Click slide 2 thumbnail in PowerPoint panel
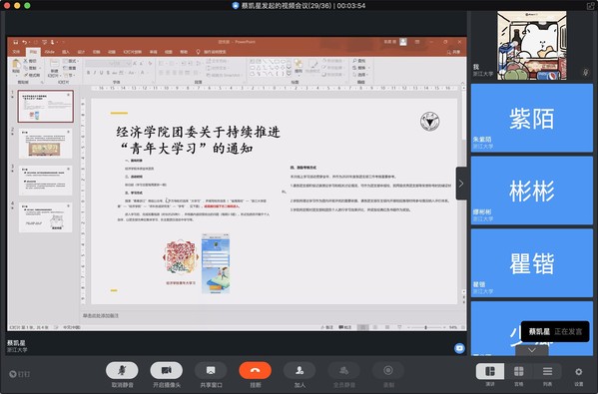 45,144
